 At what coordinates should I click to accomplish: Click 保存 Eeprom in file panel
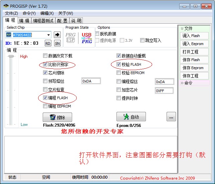(x=194, y=68)
